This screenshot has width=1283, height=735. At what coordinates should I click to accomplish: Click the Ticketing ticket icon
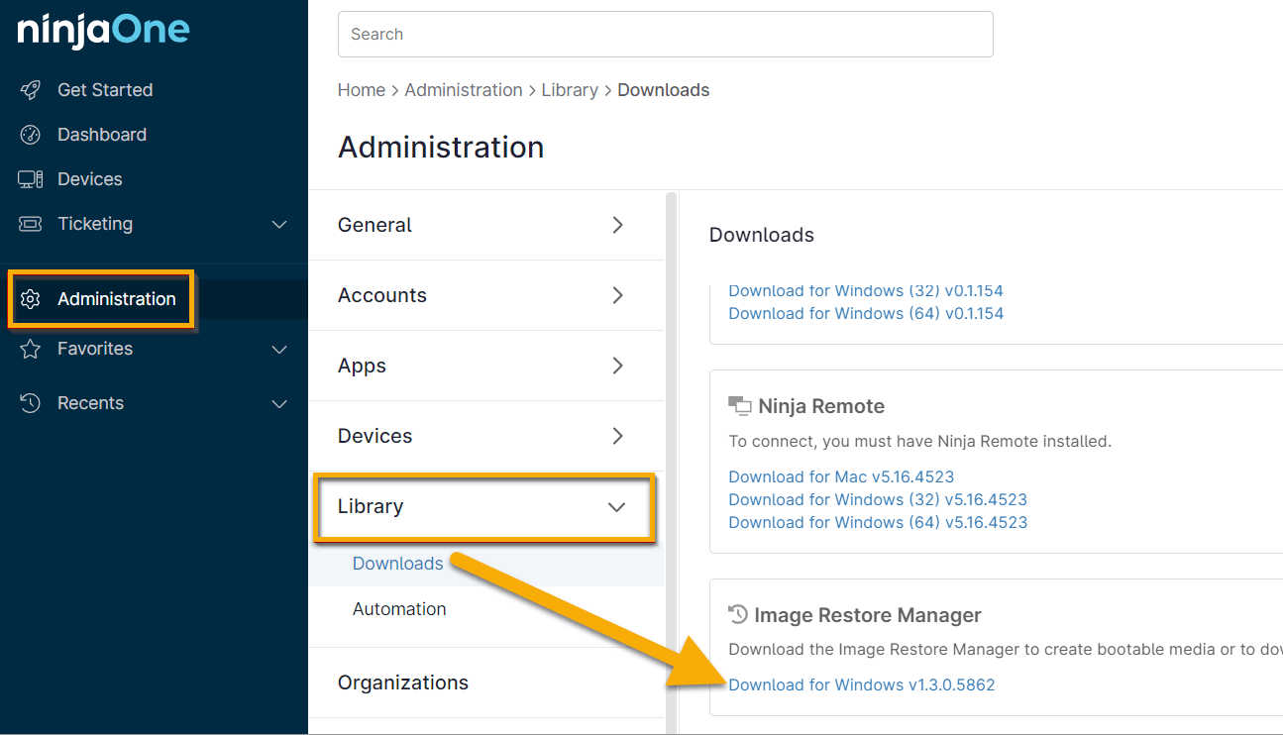(31, 224)
